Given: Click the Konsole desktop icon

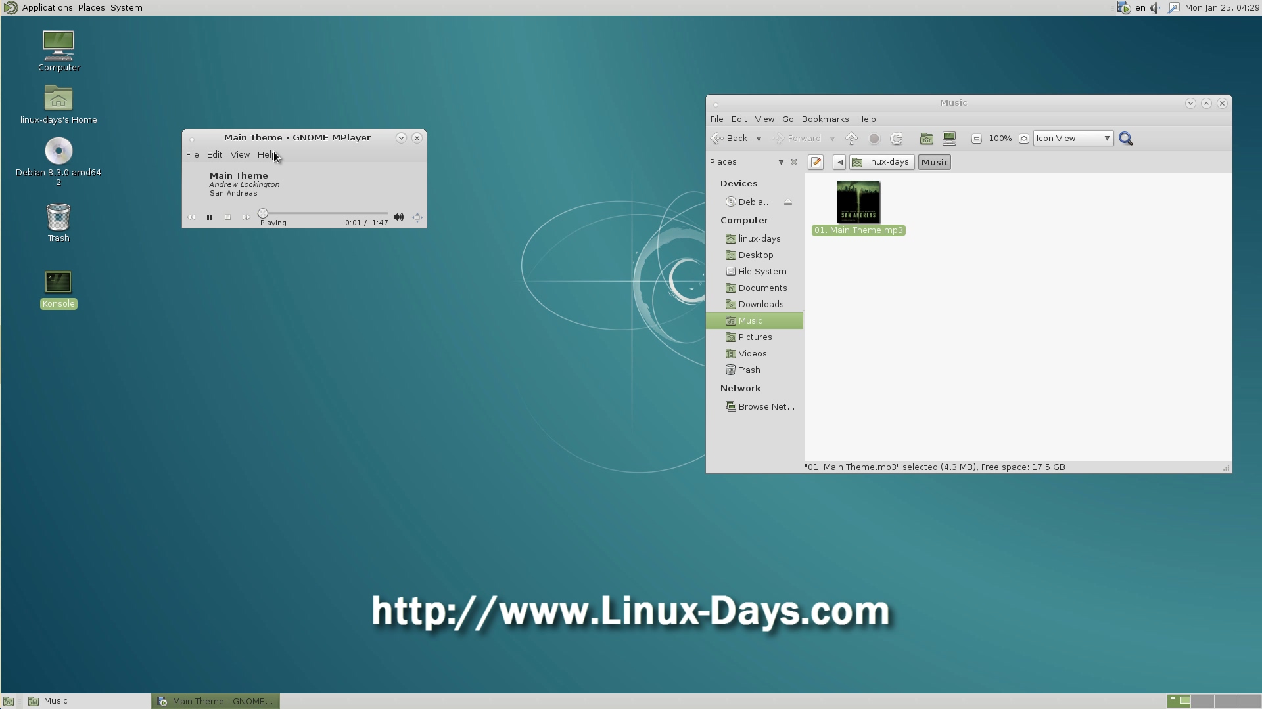Looking at the screenshot, I should coord(58,290).
